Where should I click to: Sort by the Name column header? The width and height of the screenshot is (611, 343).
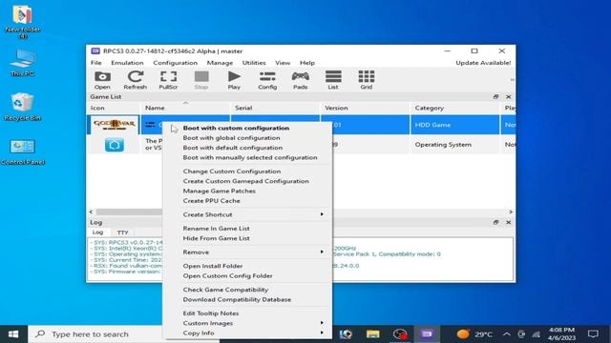point(185,108)
